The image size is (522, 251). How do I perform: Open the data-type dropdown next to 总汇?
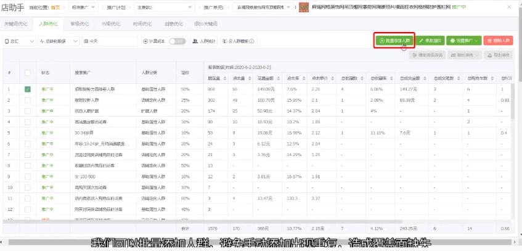59,41
